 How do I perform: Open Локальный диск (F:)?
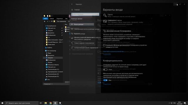point(53,76)
